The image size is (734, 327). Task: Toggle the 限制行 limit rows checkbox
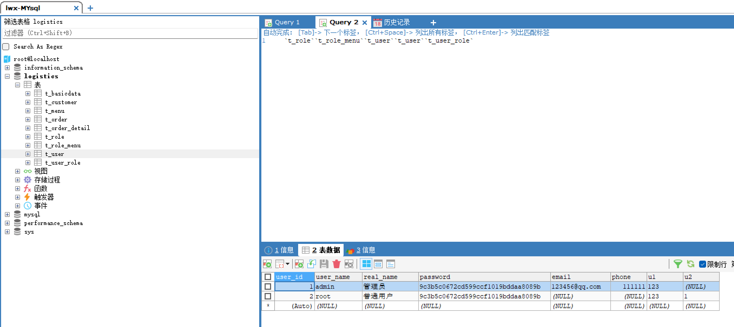click(x=702, y=264)
